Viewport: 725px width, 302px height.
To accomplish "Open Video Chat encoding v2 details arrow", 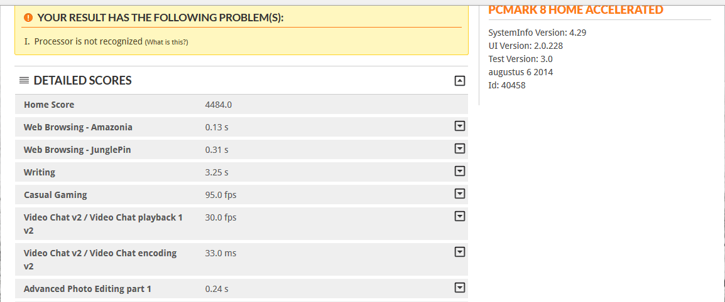I will click(459, 253).
